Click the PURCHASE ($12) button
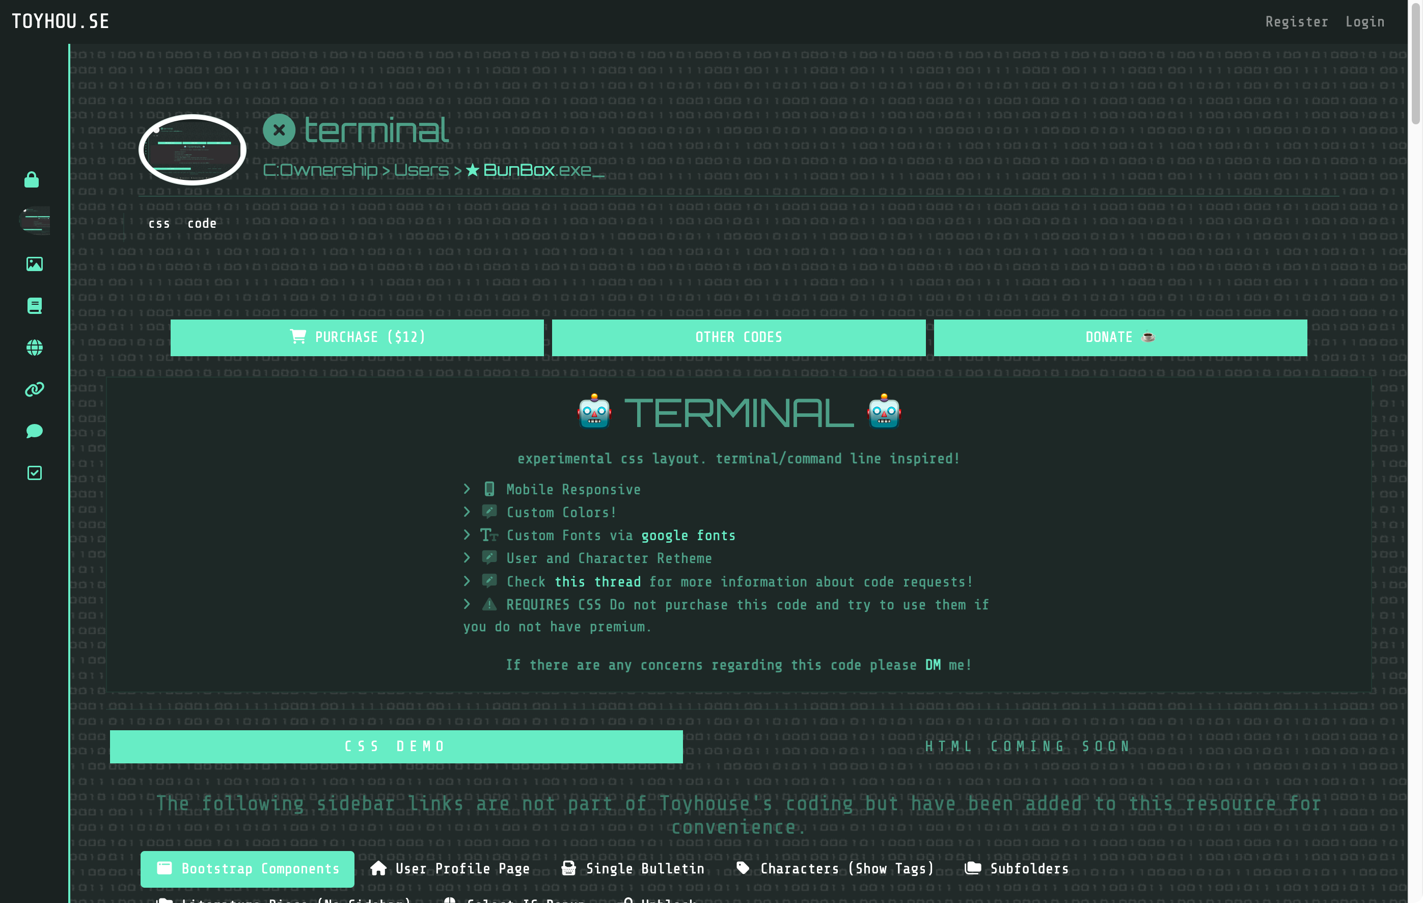Screen dimensions: 1423x903 pyautogui.click(x=357, y=337)
